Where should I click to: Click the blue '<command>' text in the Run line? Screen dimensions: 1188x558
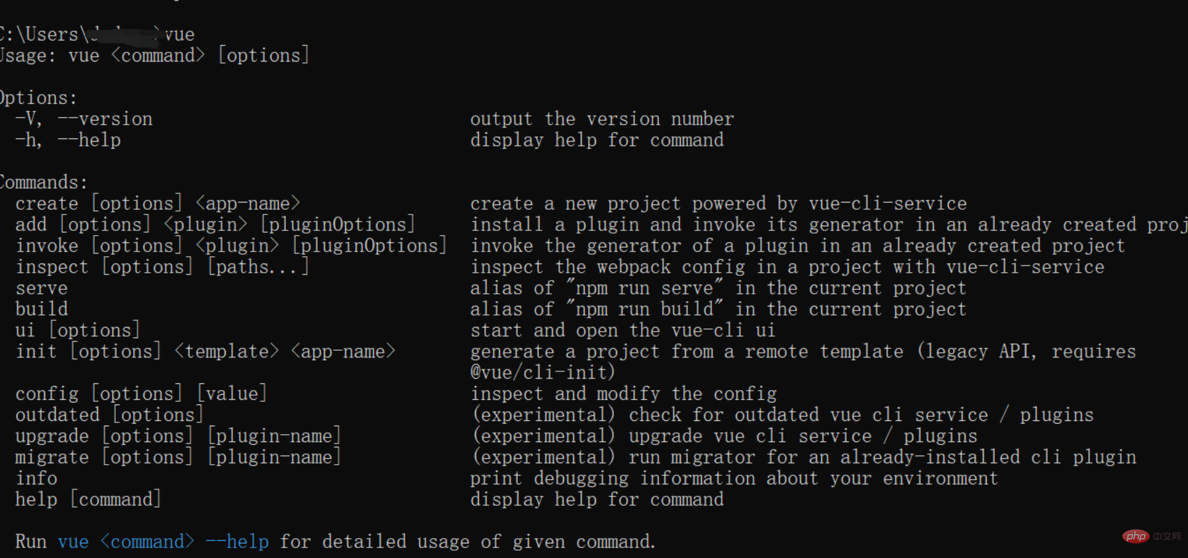(x=147, y=542)
